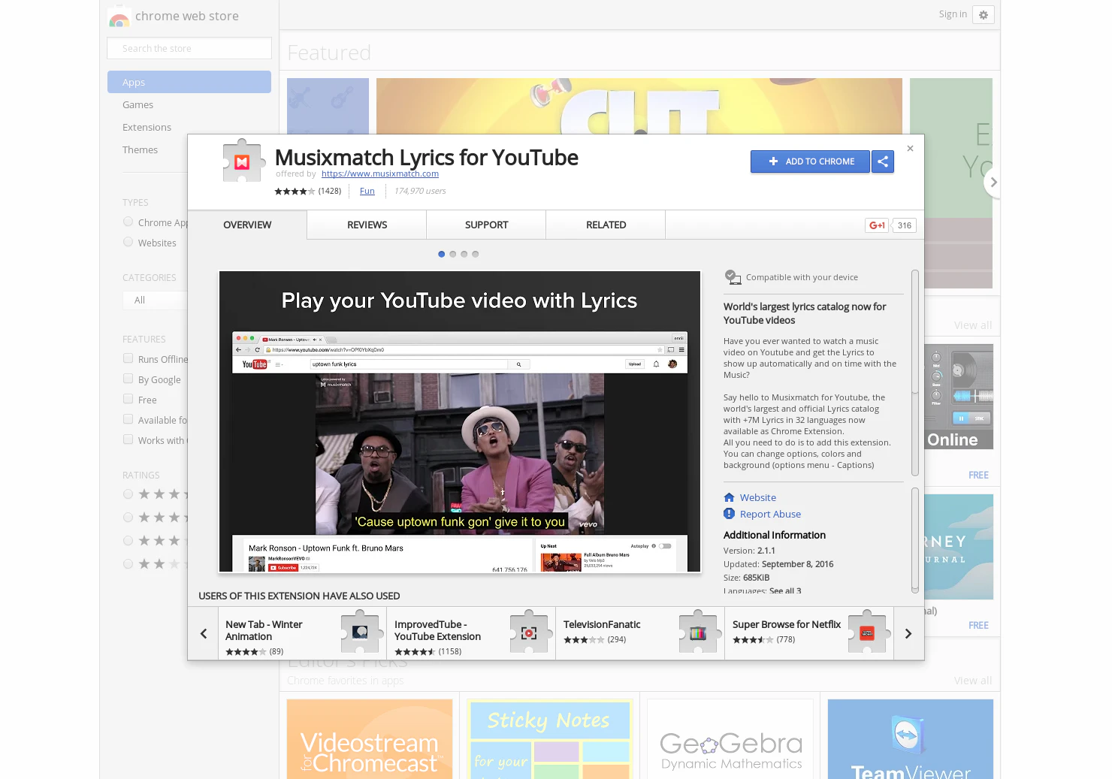Toggle the Available for Android checkbox
The width and height of the screenshot is (1112, 779).
[x=128, y=419]
